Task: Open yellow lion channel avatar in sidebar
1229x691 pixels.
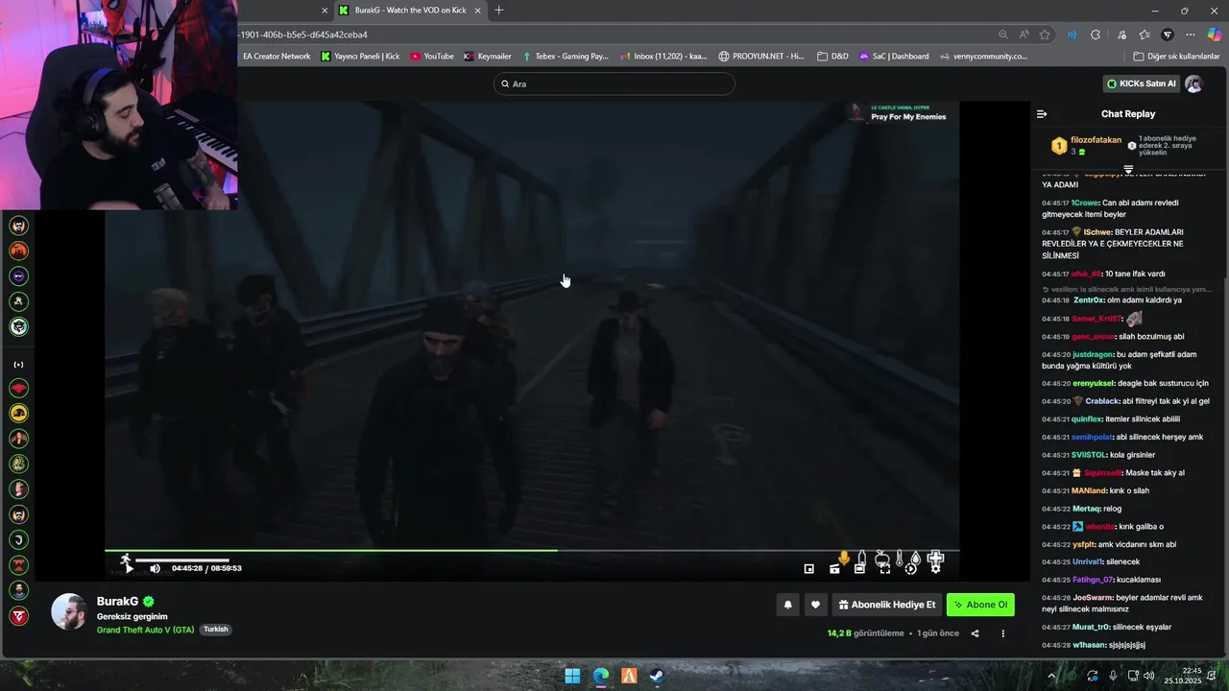Action: [x=18, y=414]
